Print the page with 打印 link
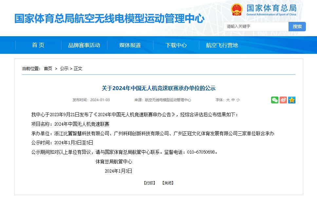The image size is (317, 199). (x=149, y=183)
